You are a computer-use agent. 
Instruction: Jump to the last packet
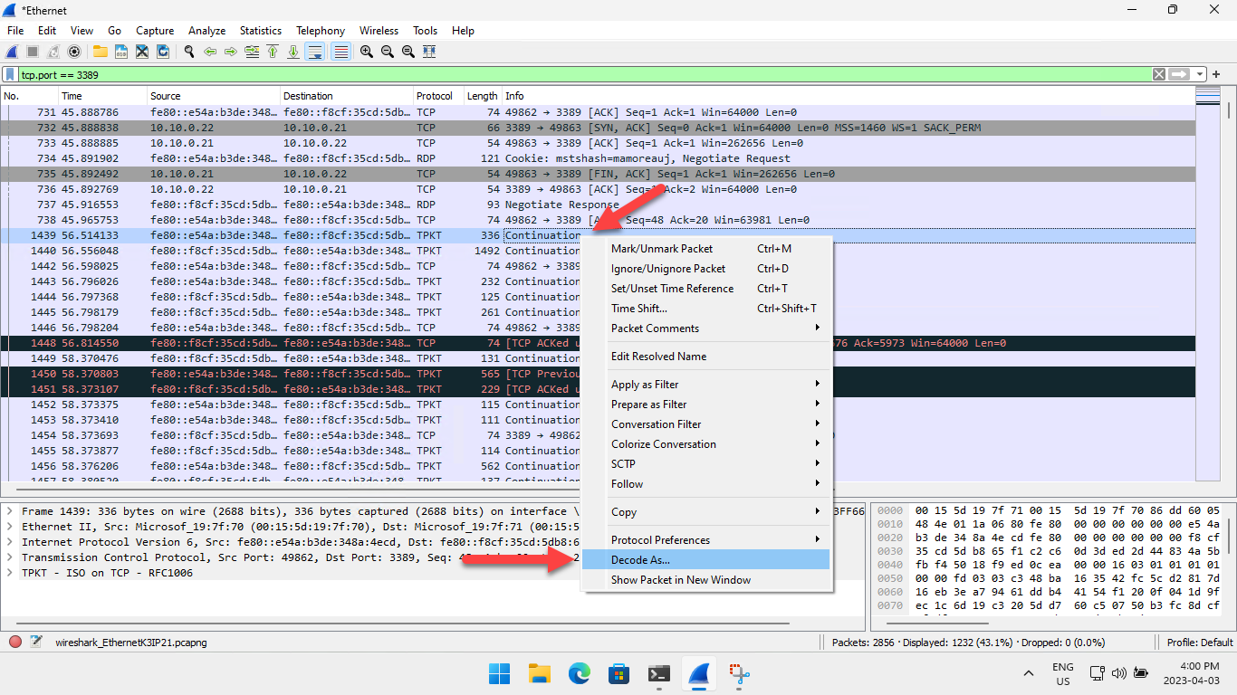click(293, 52)
